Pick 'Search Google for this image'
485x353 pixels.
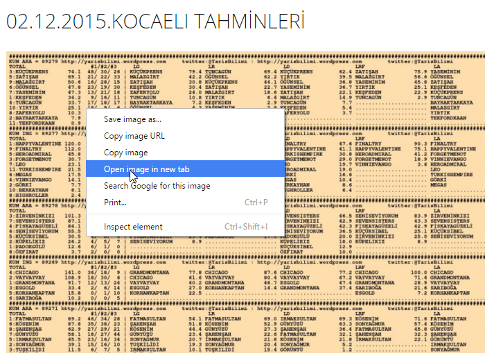157,186
